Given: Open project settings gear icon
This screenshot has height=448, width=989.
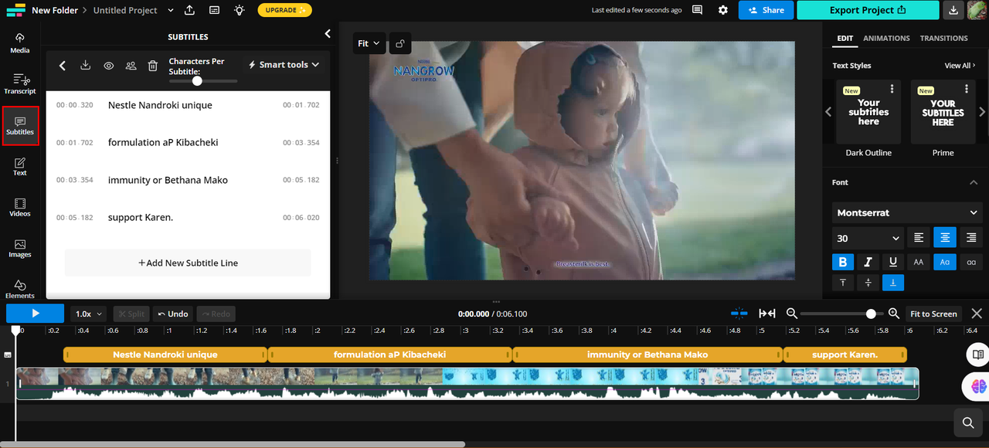Looking at the screenshot, I should tap(723, 10).
